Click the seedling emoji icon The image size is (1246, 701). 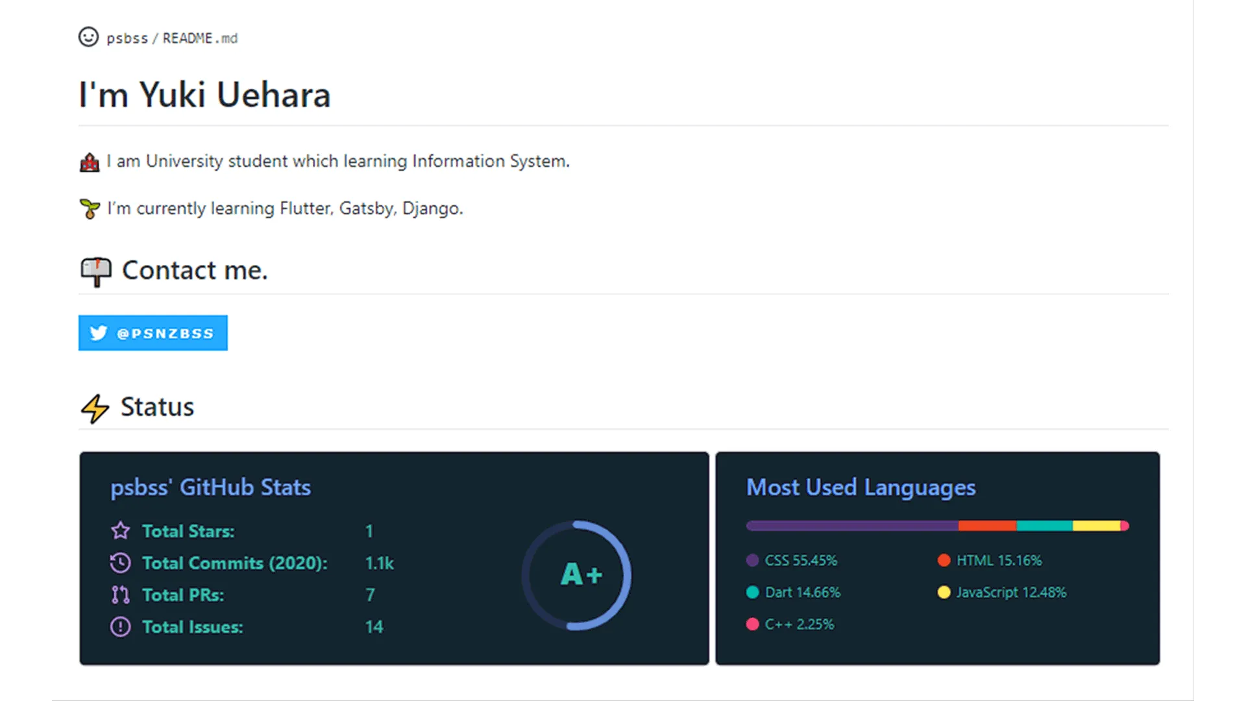point(90,209)
